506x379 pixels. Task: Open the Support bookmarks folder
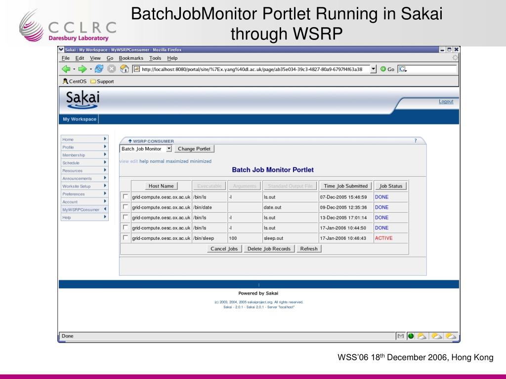pyautogui.click(x=102, y=81)
